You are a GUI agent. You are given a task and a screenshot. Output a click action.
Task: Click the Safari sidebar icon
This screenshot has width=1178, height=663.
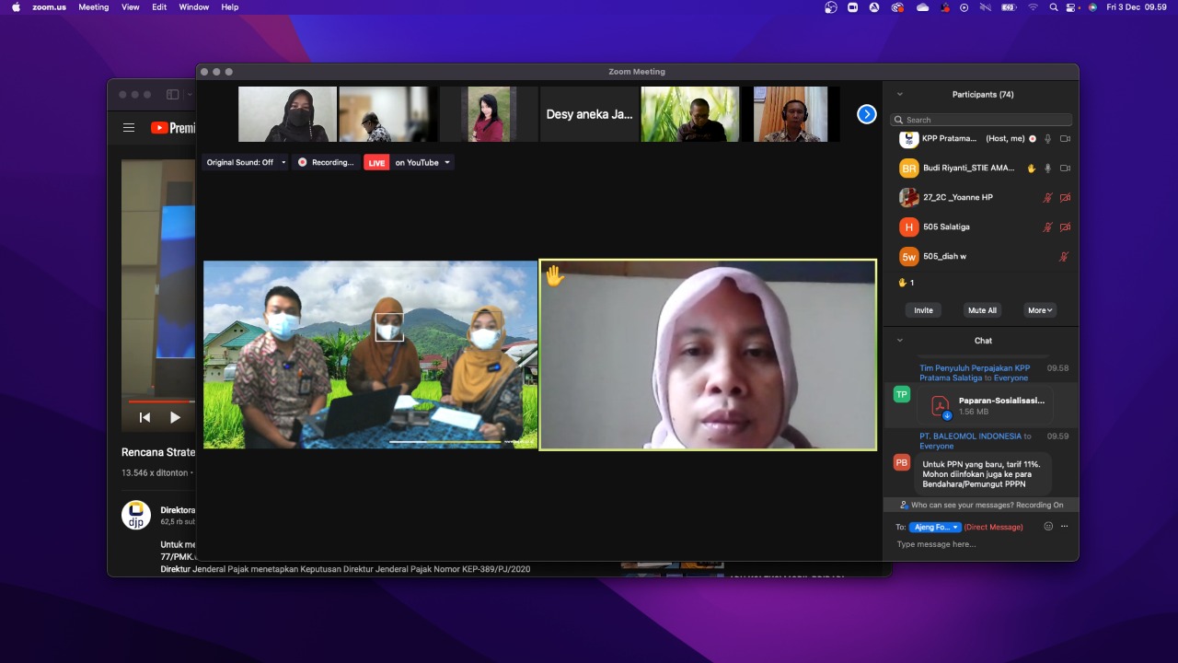click(x=172, y=95)
